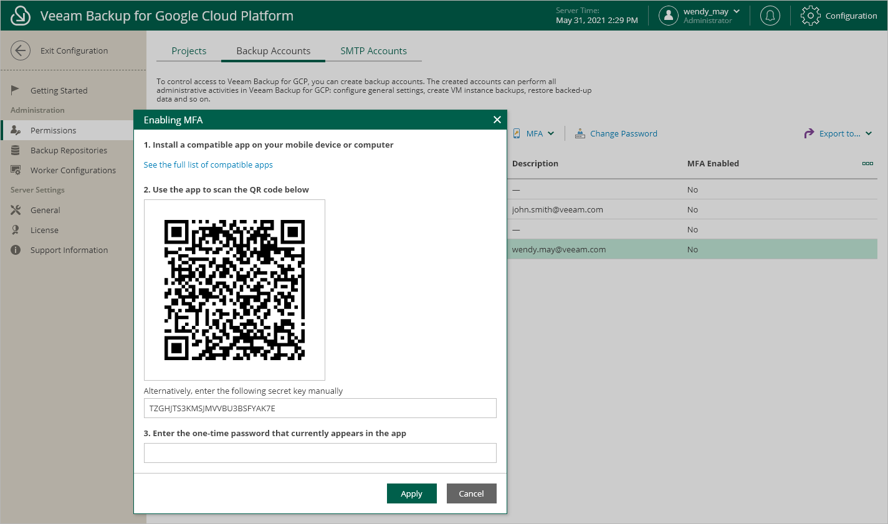This screenshot has width=888, height=524.
Task: Switch to the SMTP Accounts tab
Action: 373,51
